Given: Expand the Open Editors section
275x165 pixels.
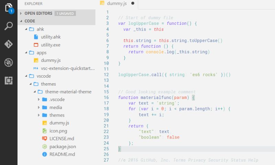Looking at the screenshot, I should click(21, 13).
